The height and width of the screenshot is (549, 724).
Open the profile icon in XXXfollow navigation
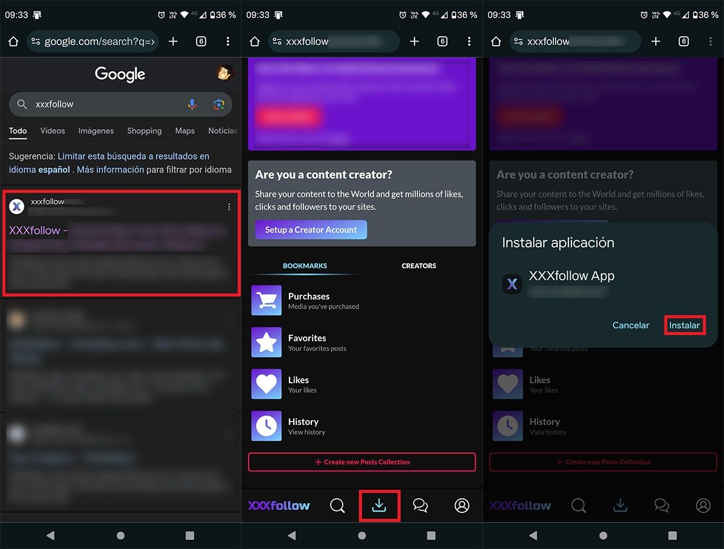point(462,506)
